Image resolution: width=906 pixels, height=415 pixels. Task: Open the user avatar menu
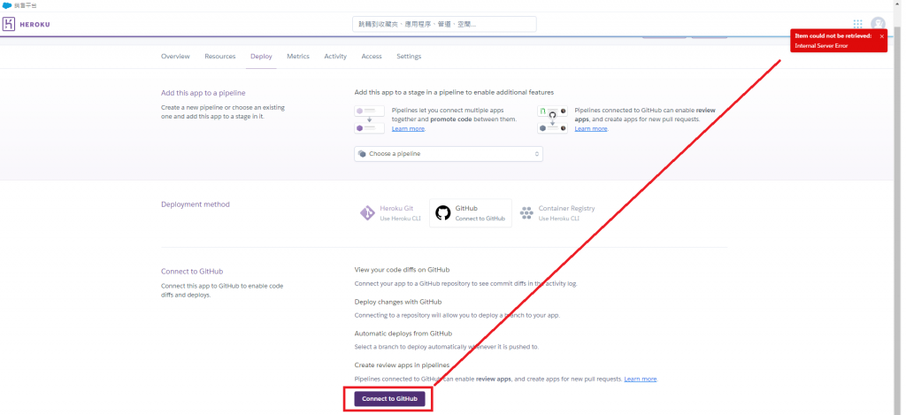878,24
